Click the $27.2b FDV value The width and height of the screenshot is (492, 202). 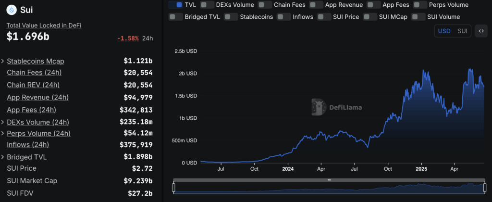(140, 193)
